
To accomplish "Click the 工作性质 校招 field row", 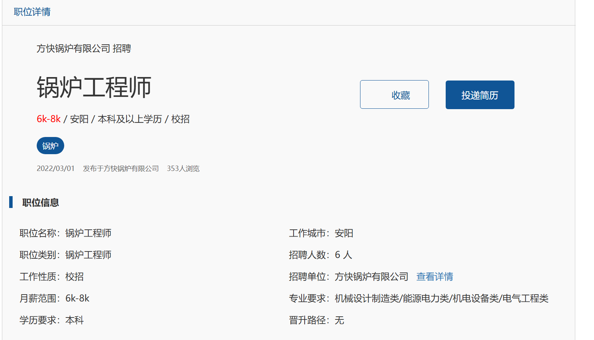I will click(x=52, y=277).
